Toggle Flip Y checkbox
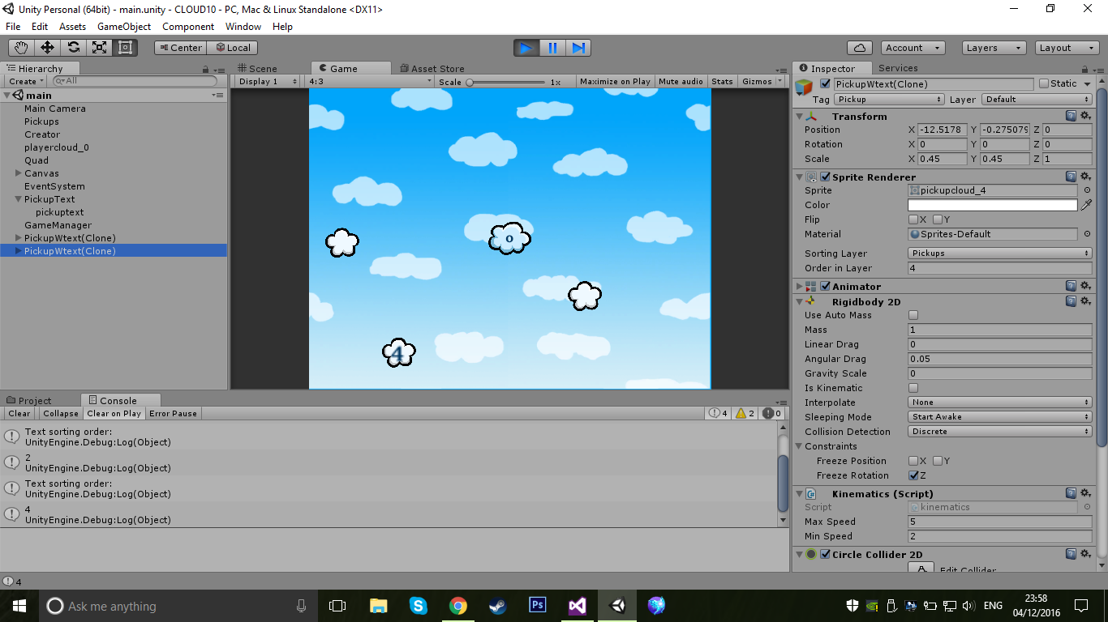 point(937,219)
